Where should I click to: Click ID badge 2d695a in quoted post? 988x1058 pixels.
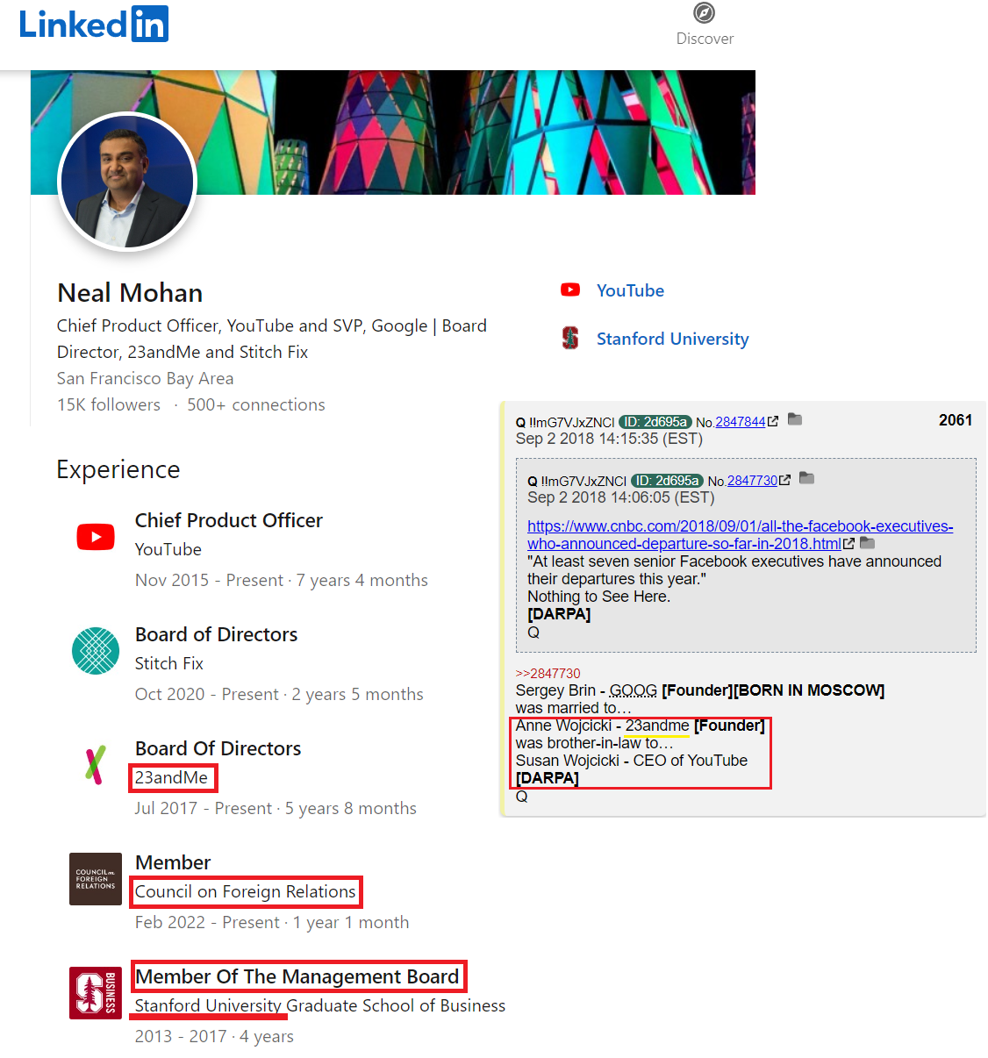pyautogui.click(x=668, y=481)
